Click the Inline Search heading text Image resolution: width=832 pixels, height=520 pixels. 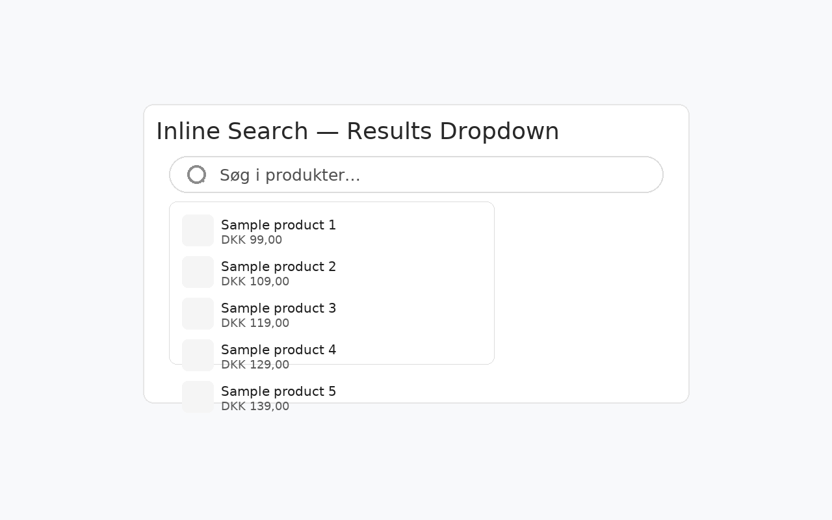pos(357,131)
